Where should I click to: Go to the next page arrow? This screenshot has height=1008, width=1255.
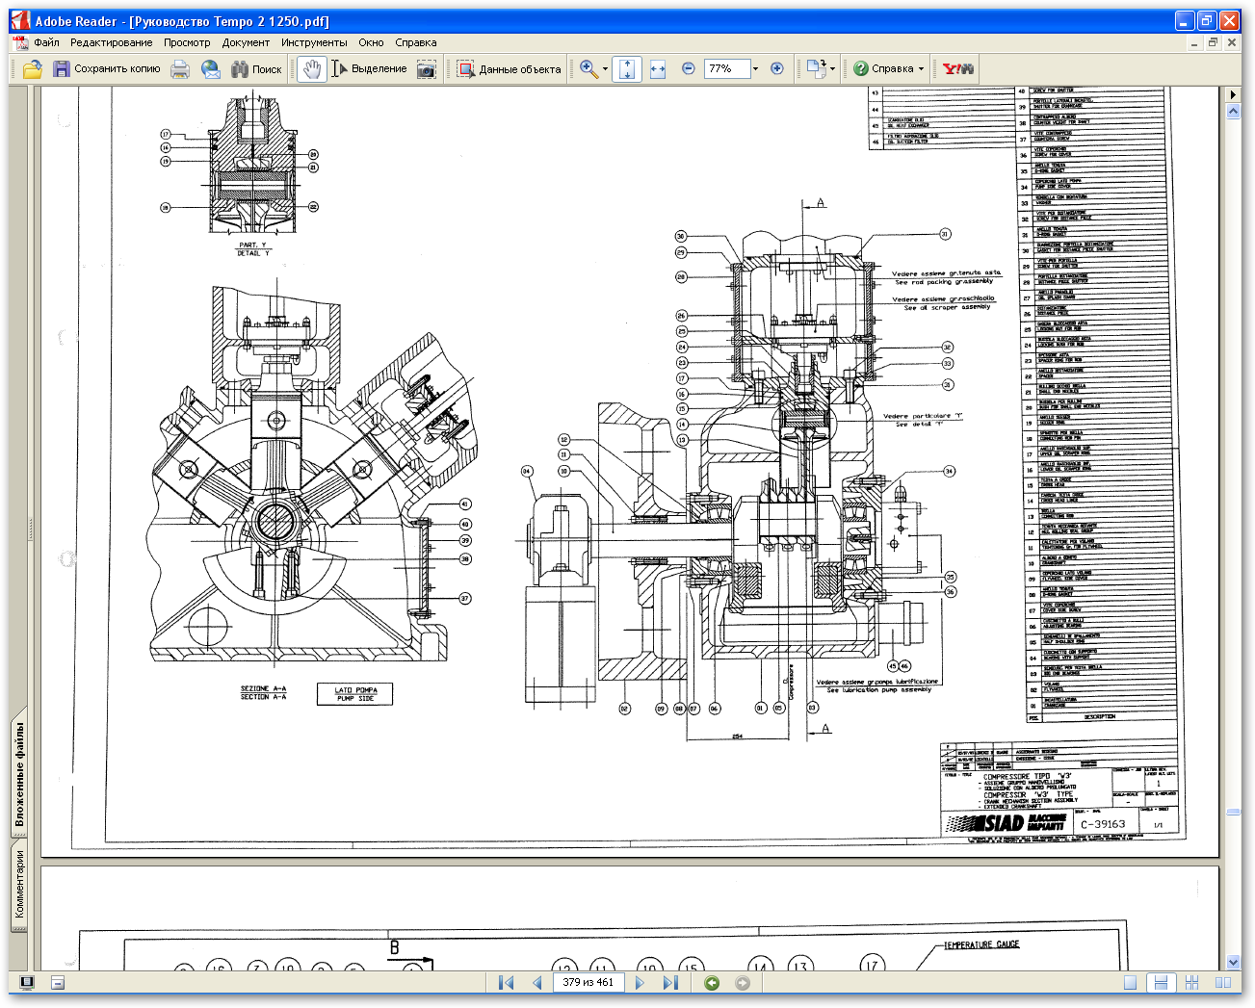640,982
